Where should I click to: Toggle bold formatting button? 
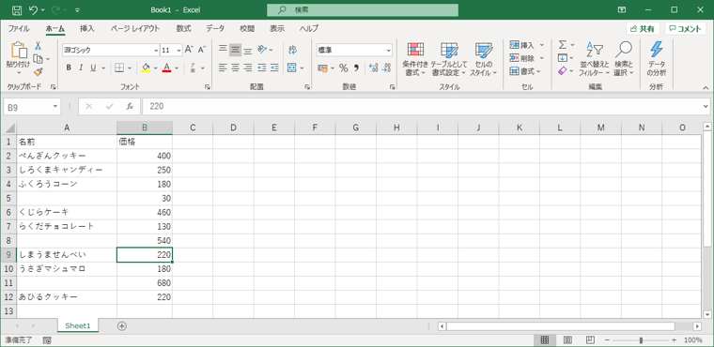pyautogui.click(x=69, y=68)
